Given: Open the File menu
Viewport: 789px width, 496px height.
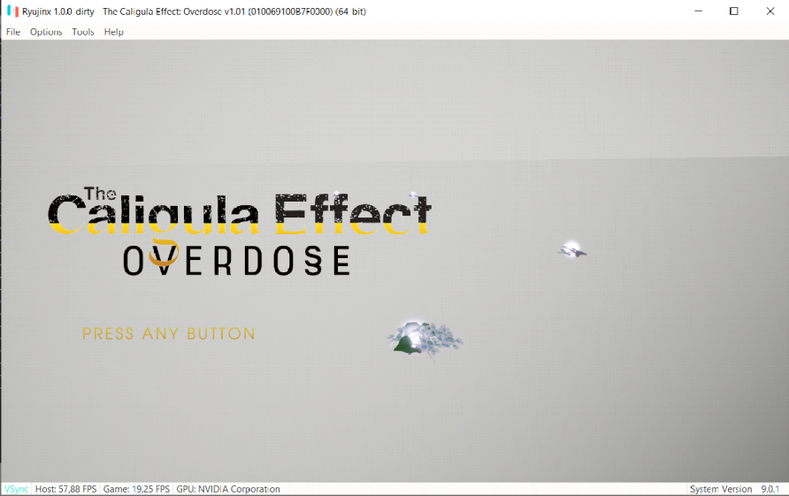Looking at the screenshot, I should (x=13, y=32).
